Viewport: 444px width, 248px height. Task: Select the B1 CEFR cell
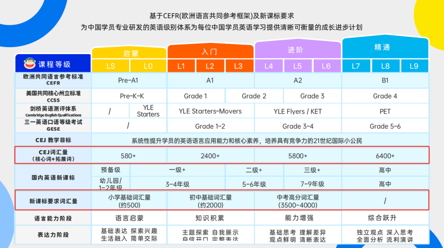click(385, 80)
